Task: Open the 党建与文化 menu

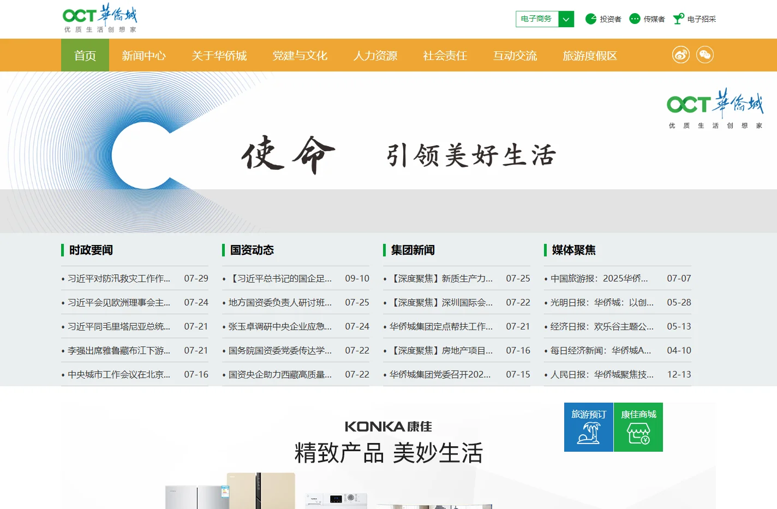Action: coord(300,55)
